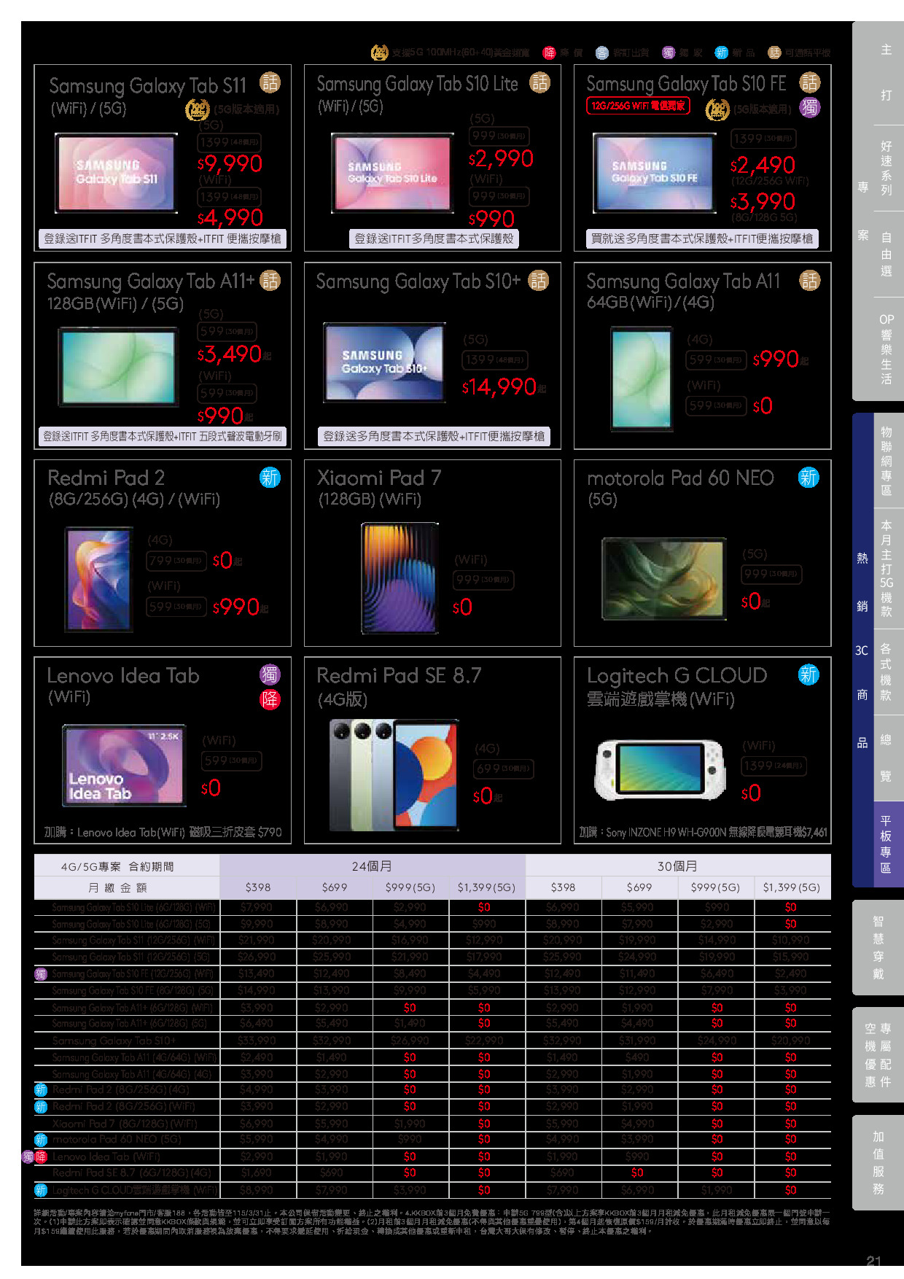904x1279 pixels.
Task: Click the 話 badge on Galaxy Tab S11
Action: click(x=270, y=83)
